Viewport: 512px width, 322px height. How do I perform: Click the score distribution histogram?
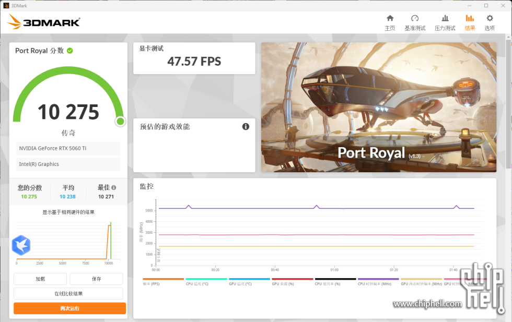[68, 243]
